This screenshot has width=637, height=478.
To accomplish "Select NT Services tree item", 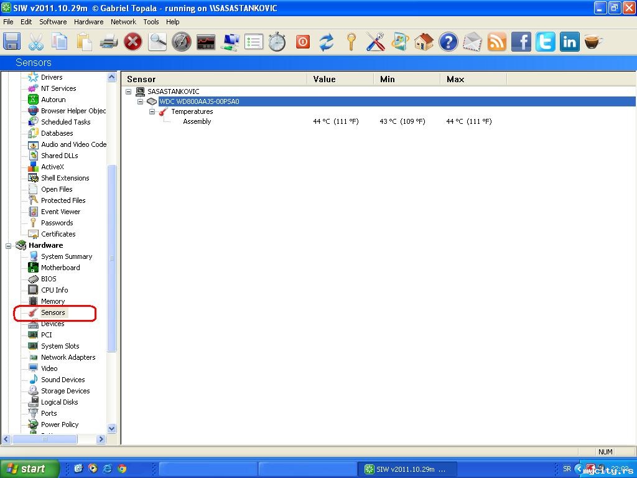I will (58, 88).
